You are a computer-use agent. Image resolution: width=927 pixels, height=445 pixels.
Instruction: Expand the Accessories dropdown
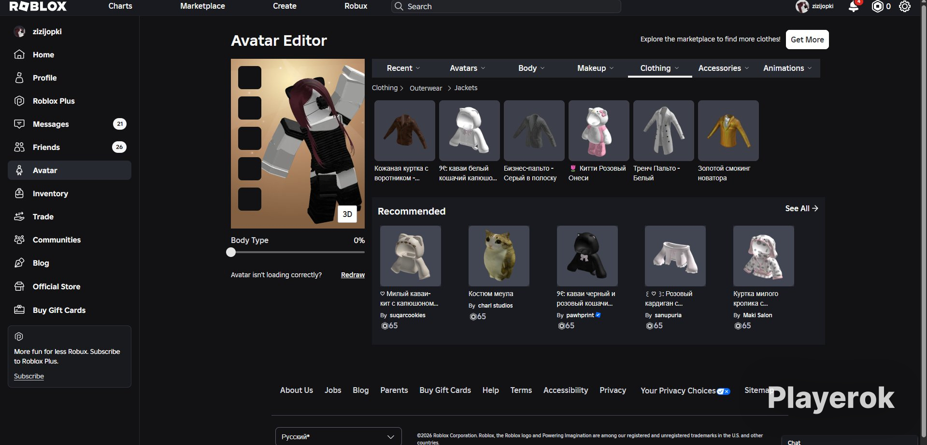point(724,68)
